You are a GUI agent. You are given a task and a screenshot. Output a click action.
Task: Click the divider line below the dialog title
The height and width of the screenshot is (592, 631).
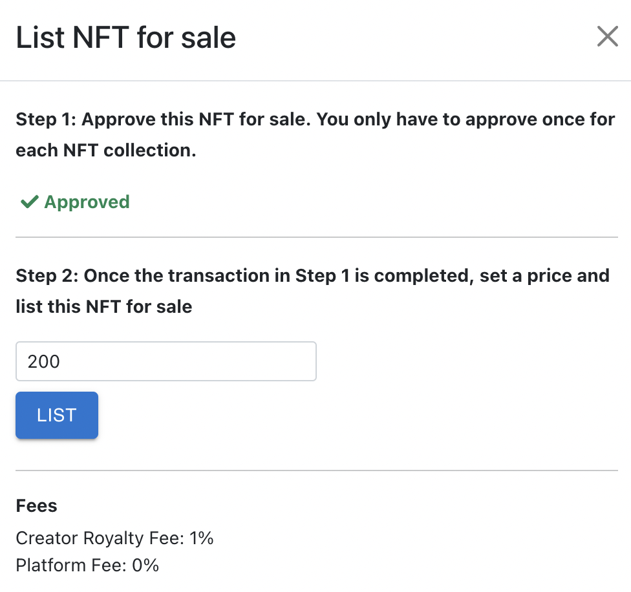pos(315,81)
